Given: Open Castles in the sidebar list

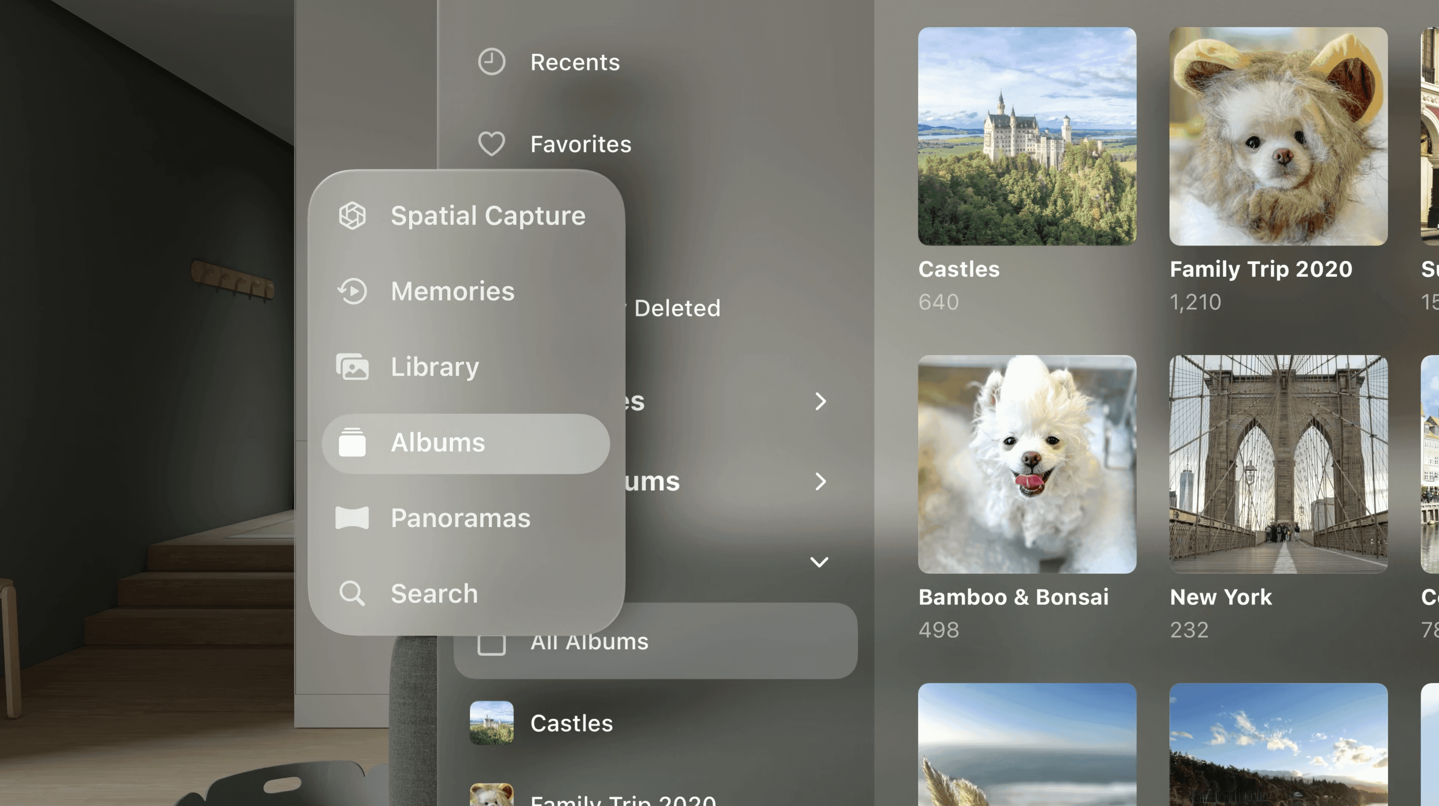Looking at the screenshot, I should pyautogui.click(x=571, y=723).
